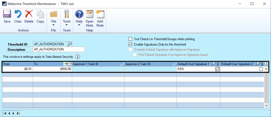
Task: Open Default User Signature 1 lookup
Action: [x=213, y=64]
